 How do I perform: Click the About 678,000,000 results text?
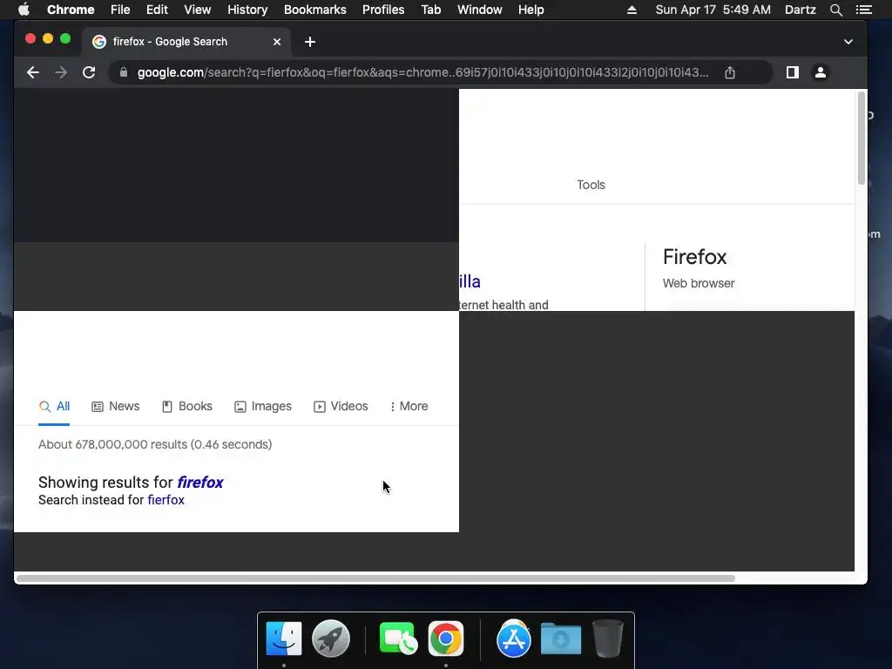point(155,444)
